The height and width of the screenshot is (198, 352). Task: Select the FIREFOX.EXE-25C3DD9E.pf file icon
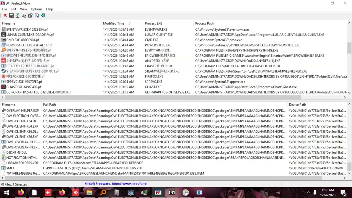3,76
